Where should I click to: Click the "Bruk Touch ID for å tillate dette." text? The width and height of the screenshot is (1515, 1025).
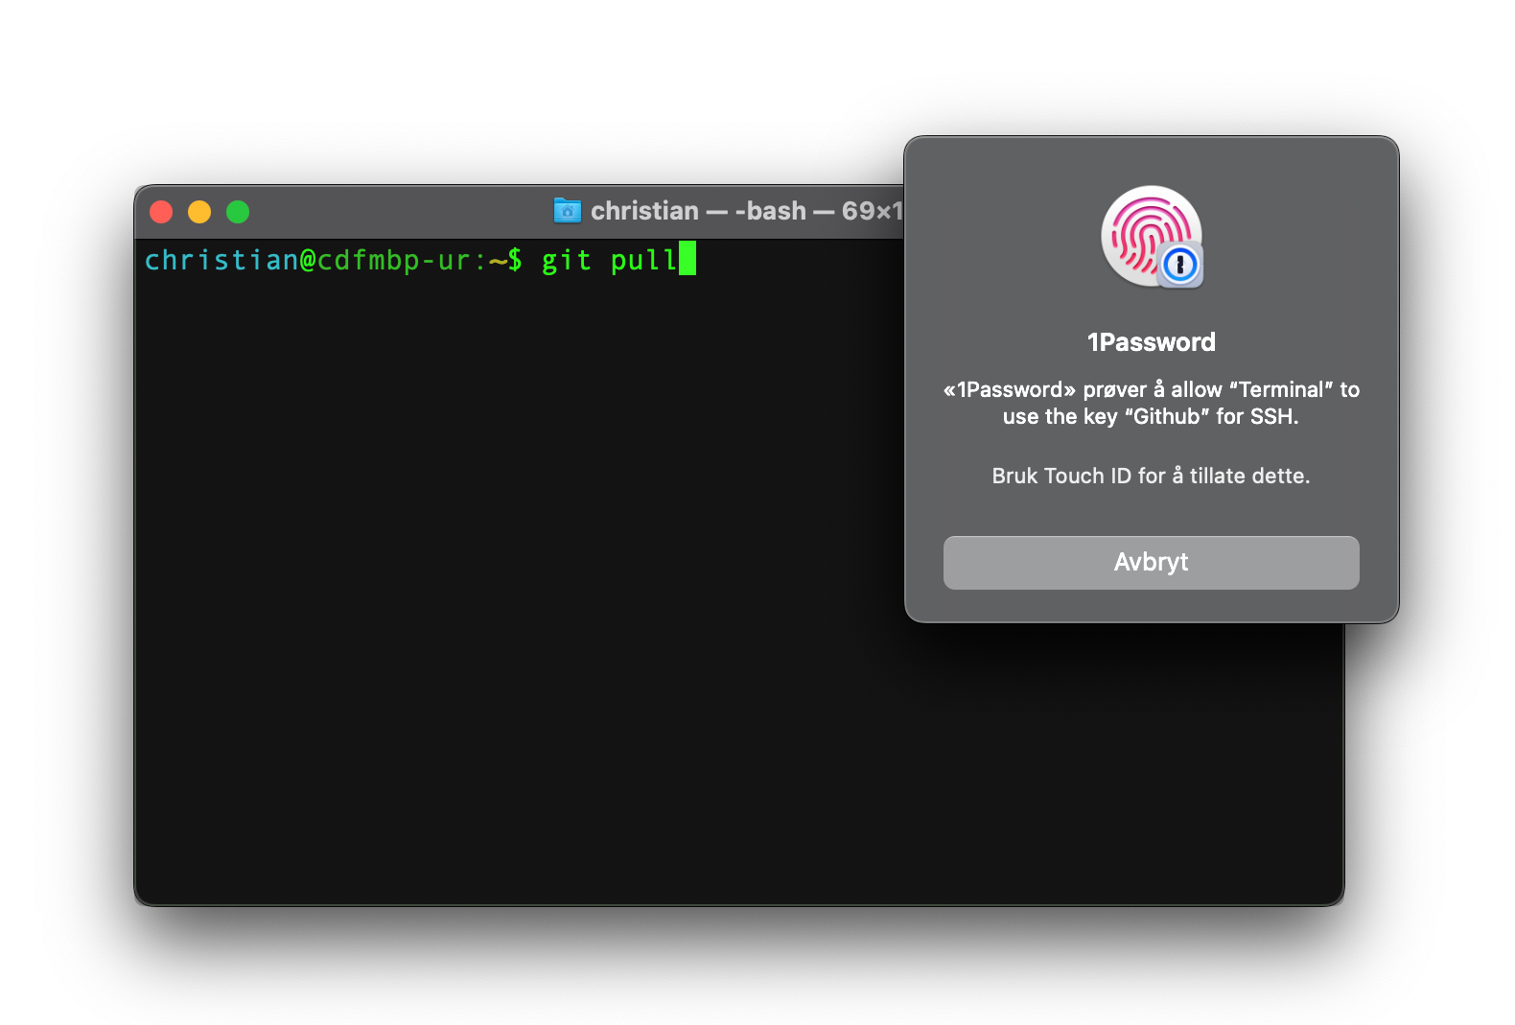pyautogui.click(x=1151, y=476)
